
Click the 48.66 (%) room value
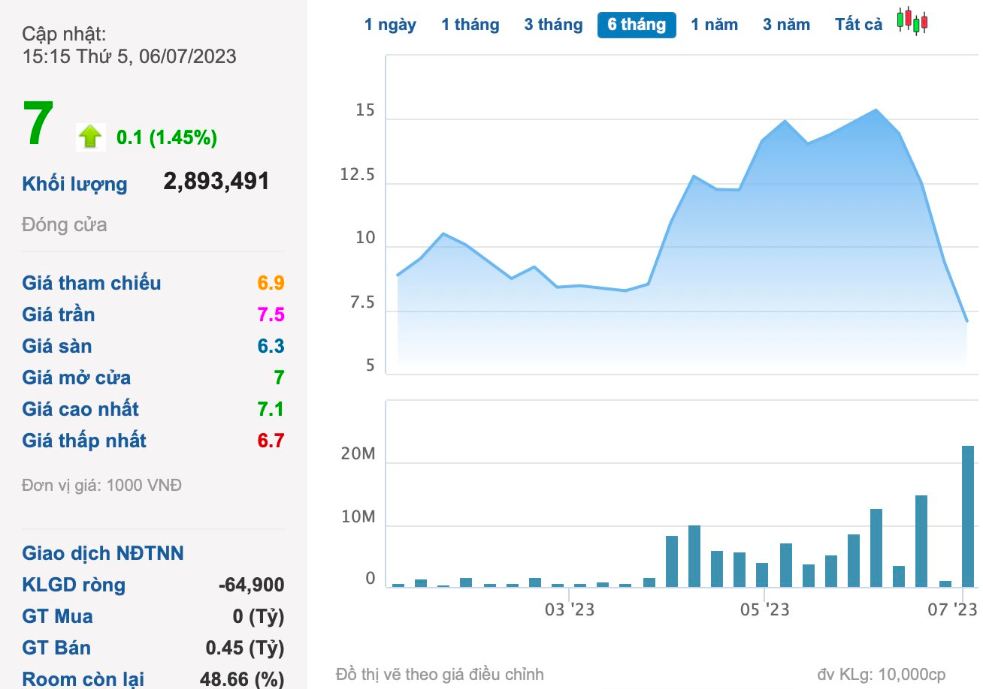pos(242,679)
